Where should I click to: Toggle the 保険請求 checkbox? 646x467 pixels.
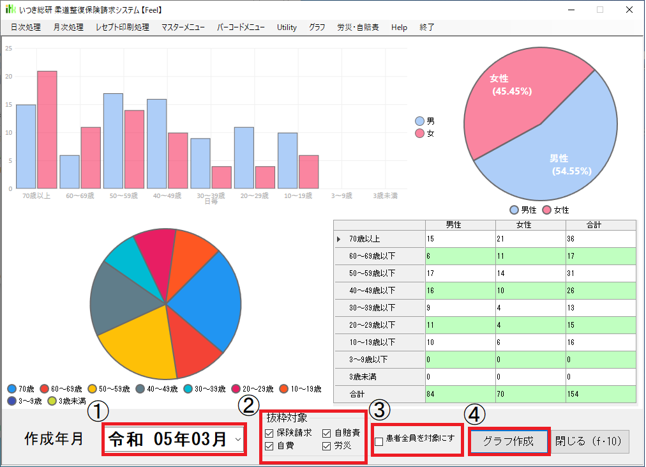point(269,434)
